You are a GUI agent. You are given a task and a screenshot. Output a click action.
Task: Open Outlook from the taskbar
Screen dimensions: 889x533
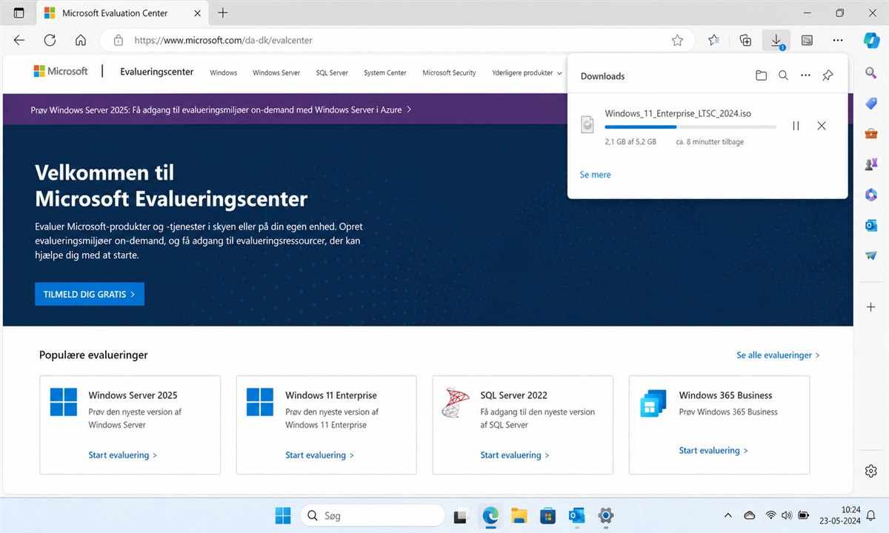(x=576, y=515)
